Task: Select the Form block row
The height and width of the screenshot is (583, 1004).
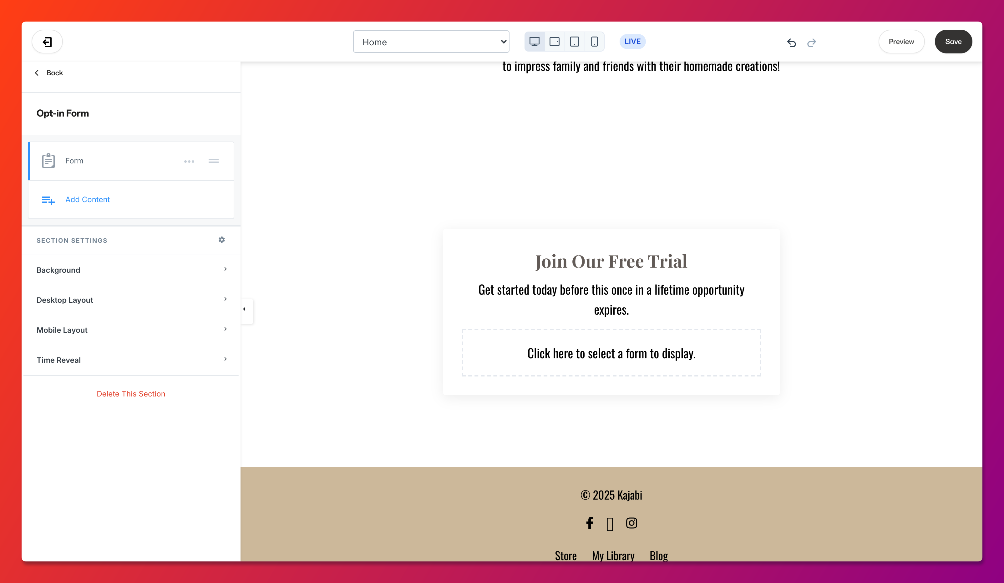Action: click(131, 161)
